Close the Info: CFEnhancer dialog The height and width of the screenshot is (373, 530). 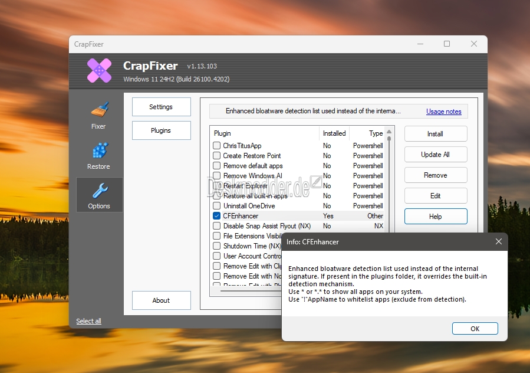pos(499,241)
